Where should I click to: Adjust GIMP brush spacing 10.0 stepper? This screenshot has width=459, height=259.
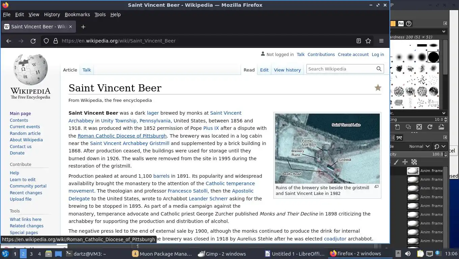click(446, 119)
